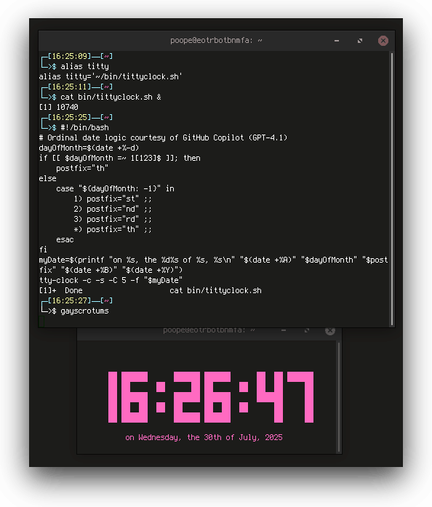Click the 'if [[ $dayOfMonth' condition line
Screen dimensions: 432x507
point(120,158)
